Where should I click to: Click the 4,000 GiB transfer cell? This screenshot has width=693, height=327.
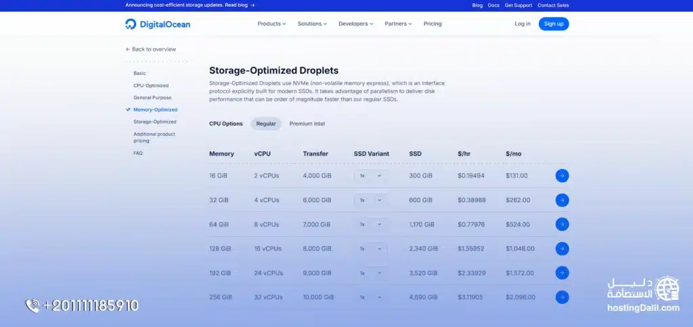tap(317, 176)
